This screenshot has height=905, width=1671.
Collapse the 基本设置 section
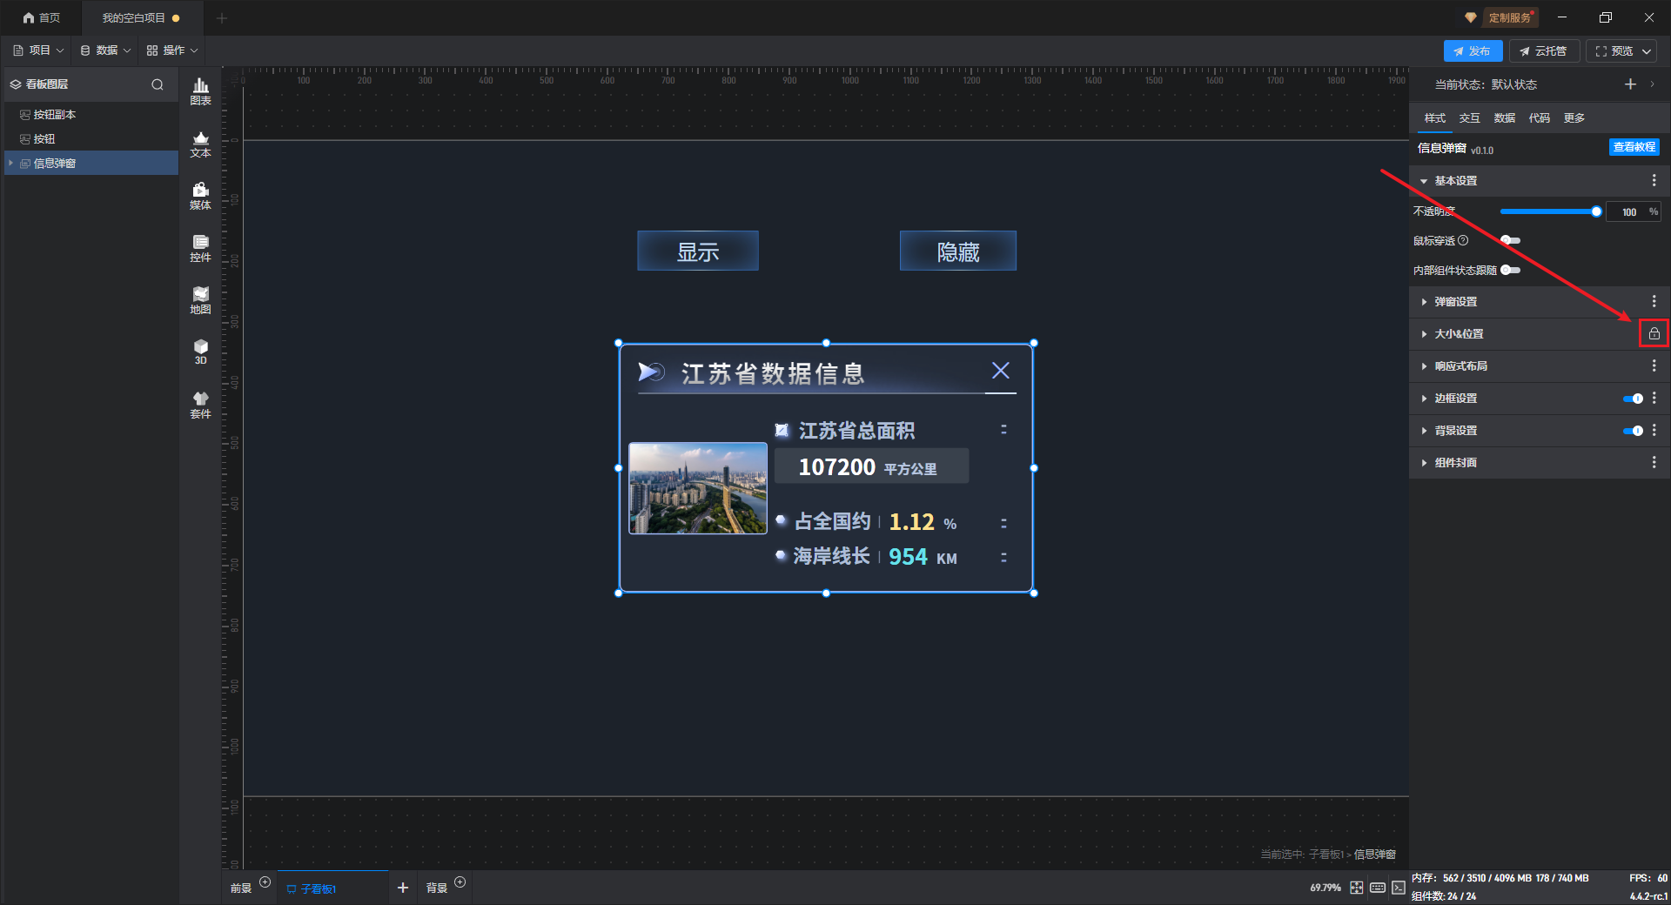pyautogui.click(x=1424, y=181)
